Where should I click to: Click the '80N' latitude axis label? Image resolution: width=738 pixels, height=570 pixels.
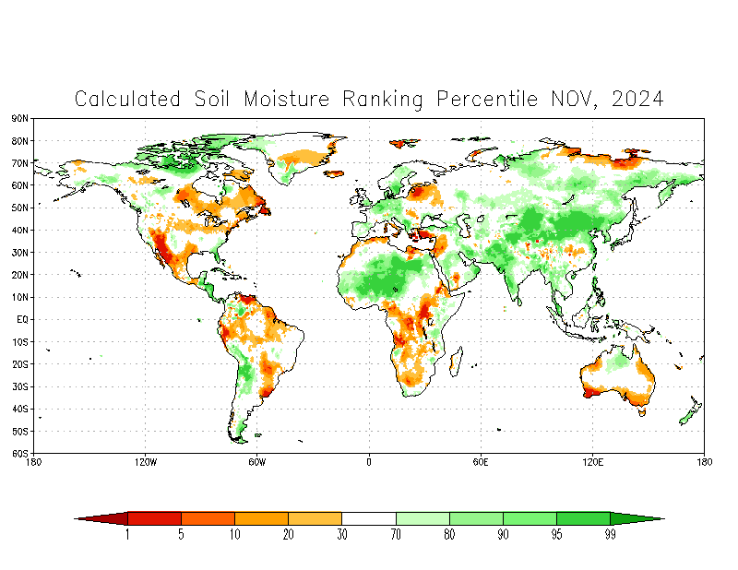pyautogui.click(x=20, y=141)
